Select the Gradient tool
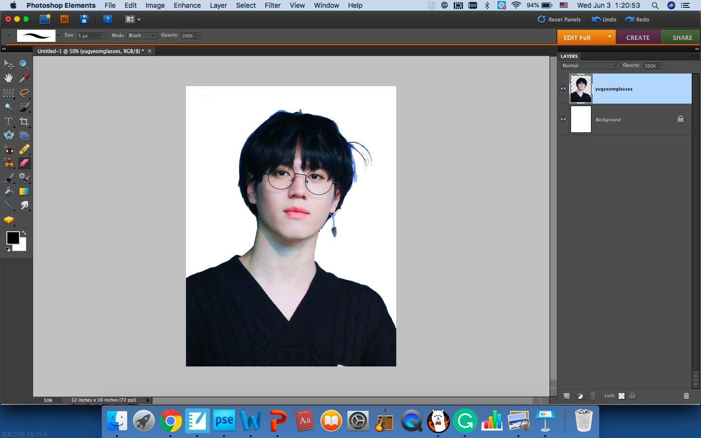The width and height of the screenshot is (701, 438). (24, 192)
